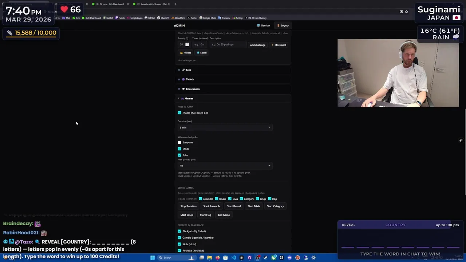Open a new browser tab
The image size is (466, 262).
pos(175,4)
